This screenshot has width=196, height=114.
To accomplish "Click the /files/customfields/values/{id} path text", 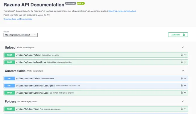I will [35, 85].
